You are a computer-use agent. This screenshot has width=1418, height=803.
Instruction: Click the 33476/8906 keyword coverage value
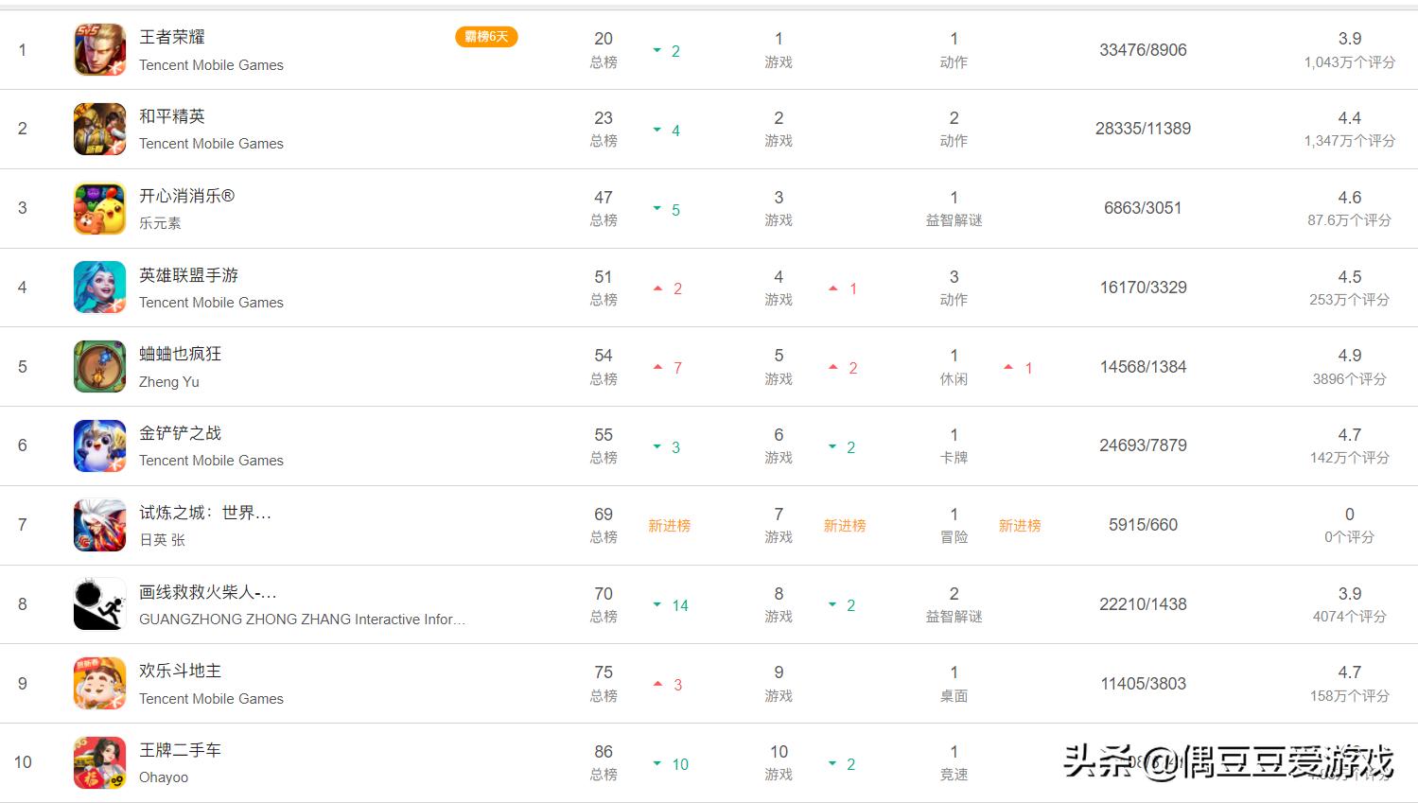pyautogui.click(x=1143, y=50)
